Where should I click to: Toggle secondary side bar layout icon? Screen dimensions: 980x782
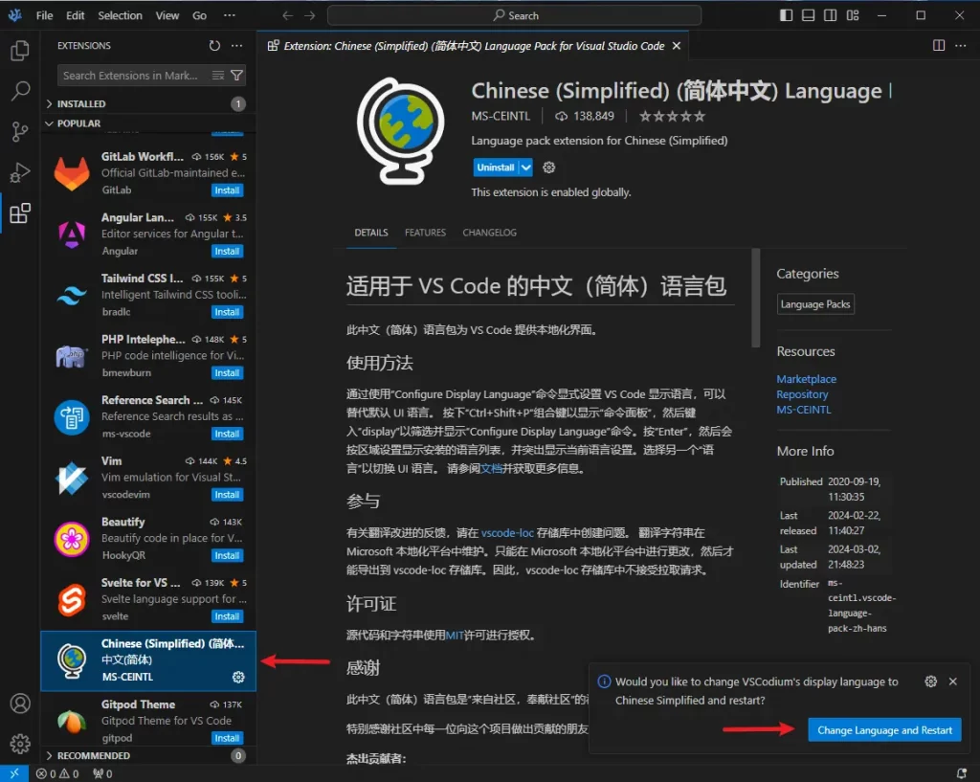tap(830, 15)
